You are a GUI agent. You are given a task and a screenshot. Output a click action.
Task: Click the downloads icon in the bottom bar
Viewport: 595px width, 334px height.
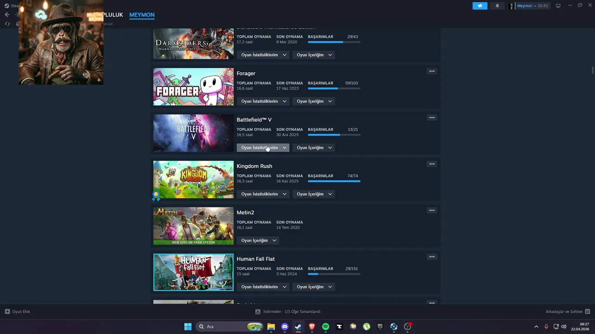point(258,311)
